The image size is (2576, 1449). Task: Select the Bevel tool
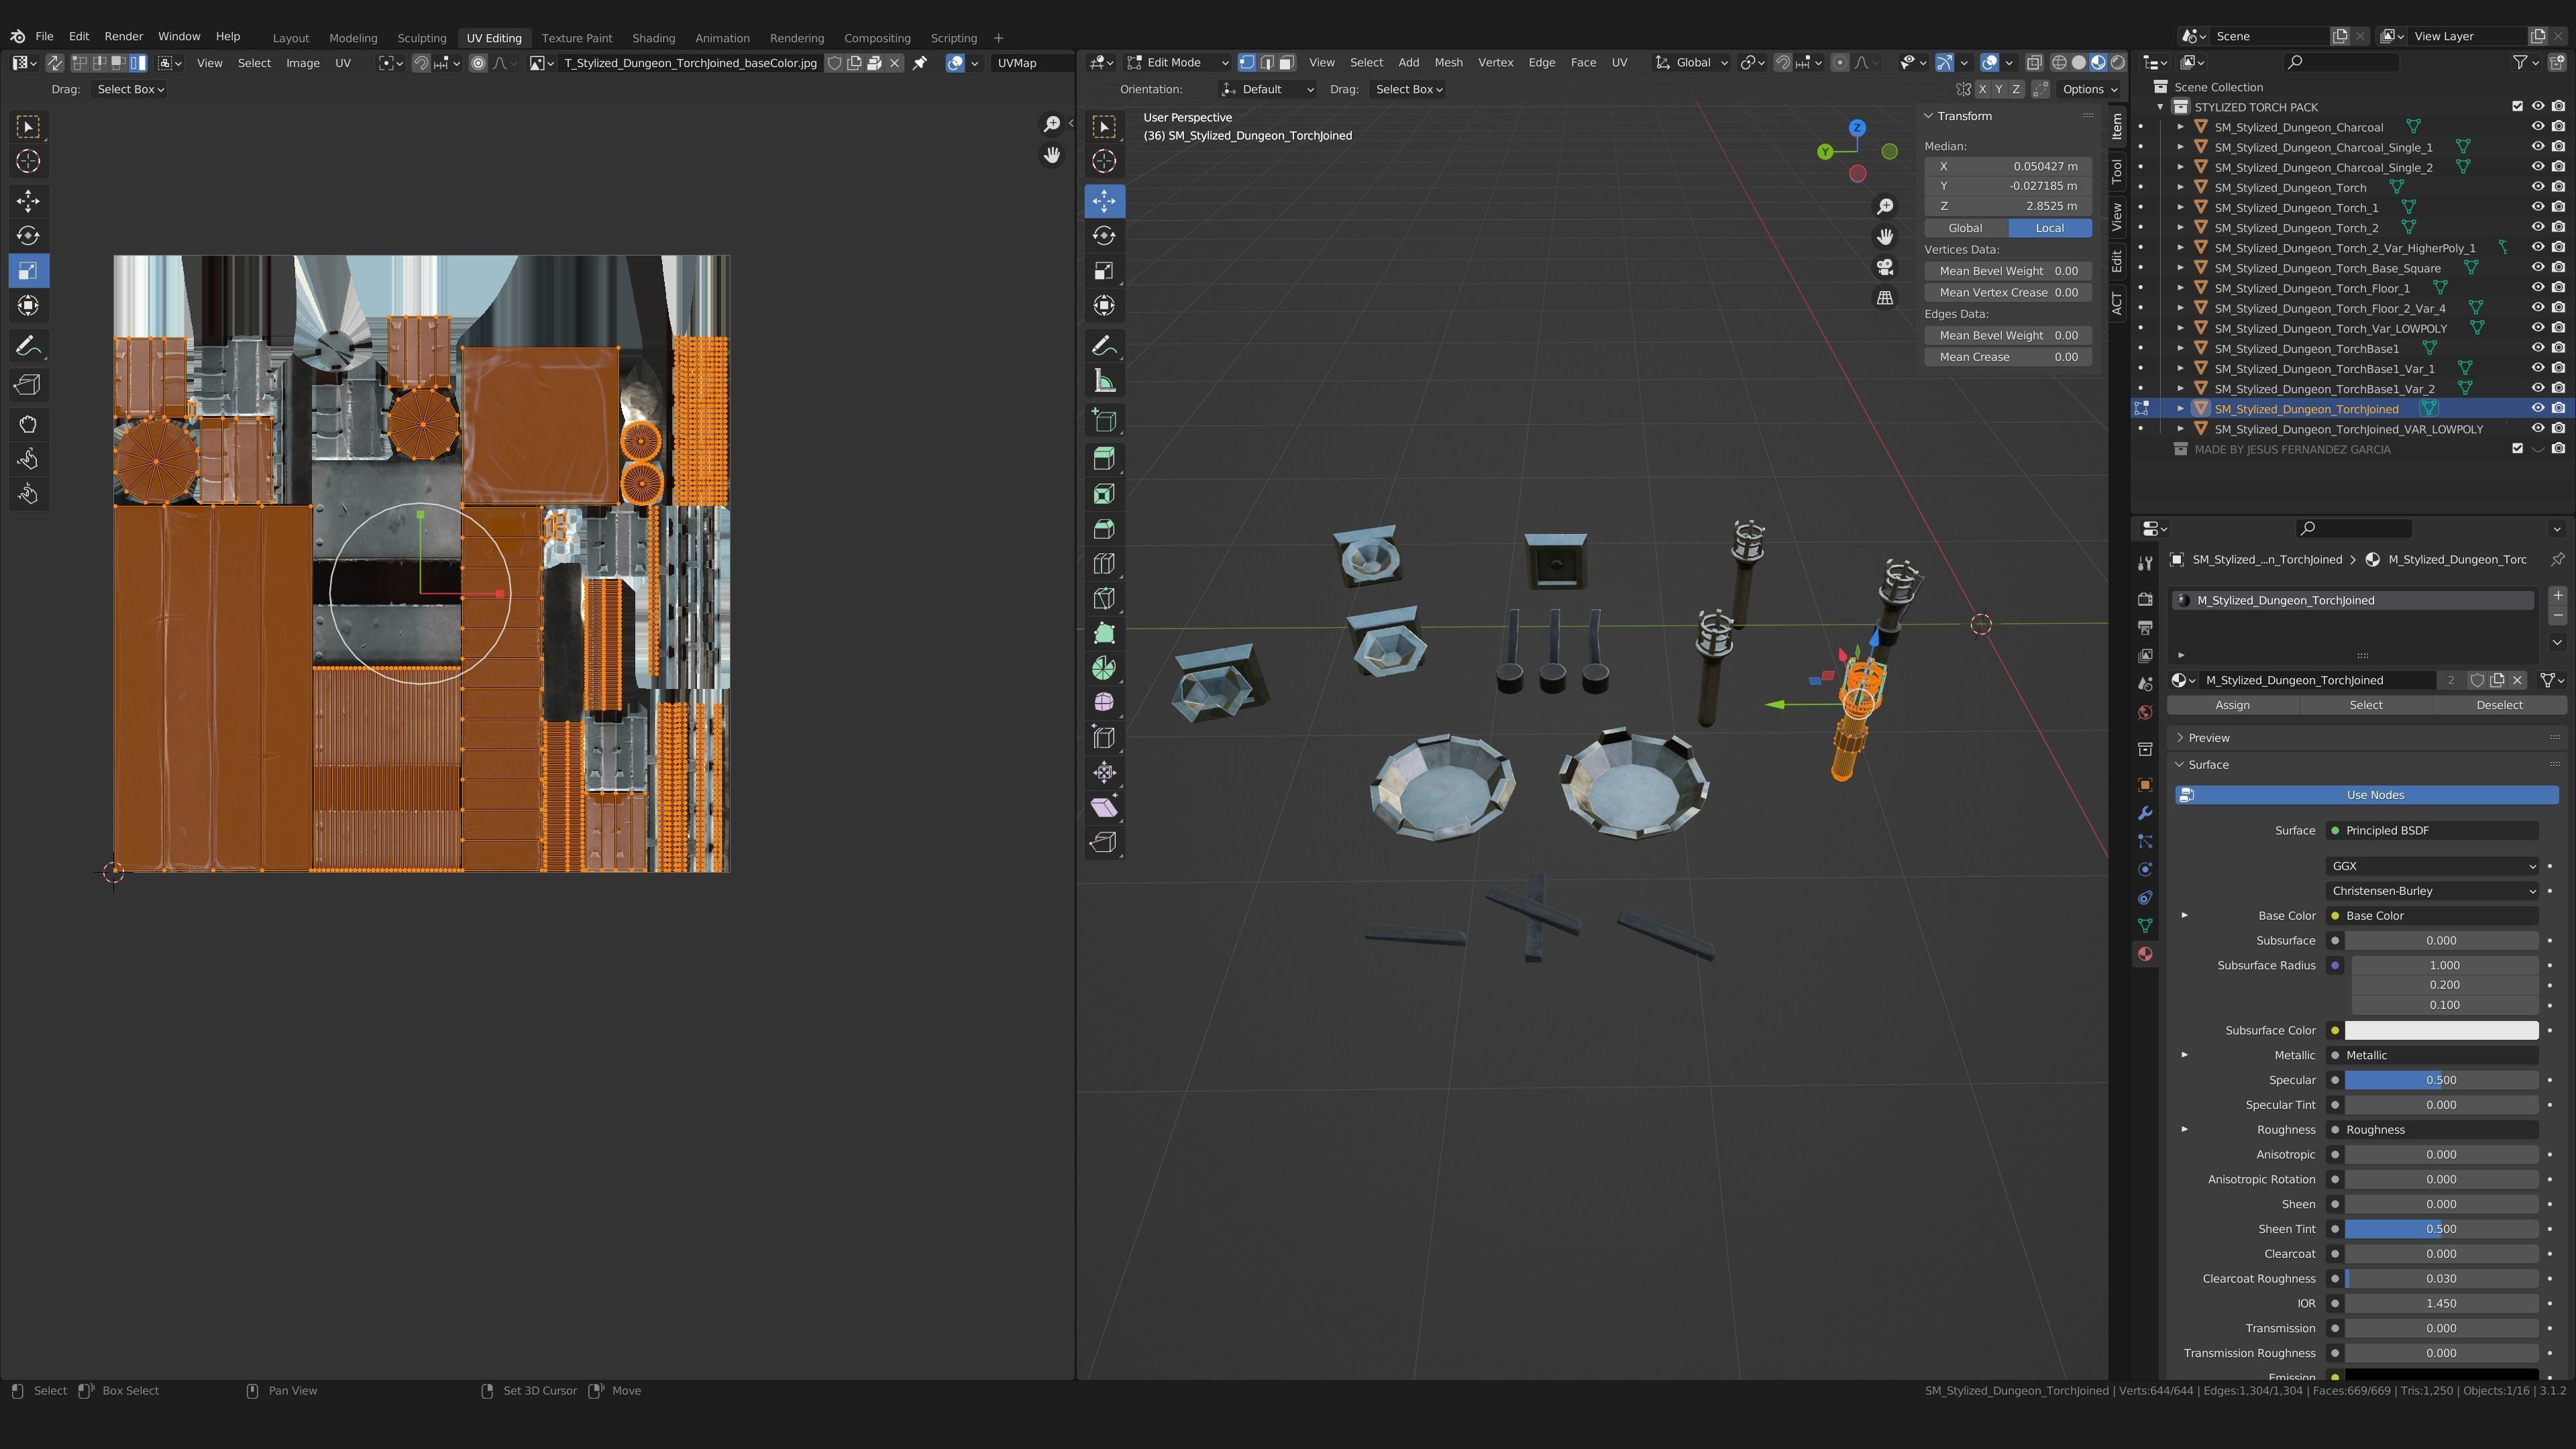pos(1104,529)
